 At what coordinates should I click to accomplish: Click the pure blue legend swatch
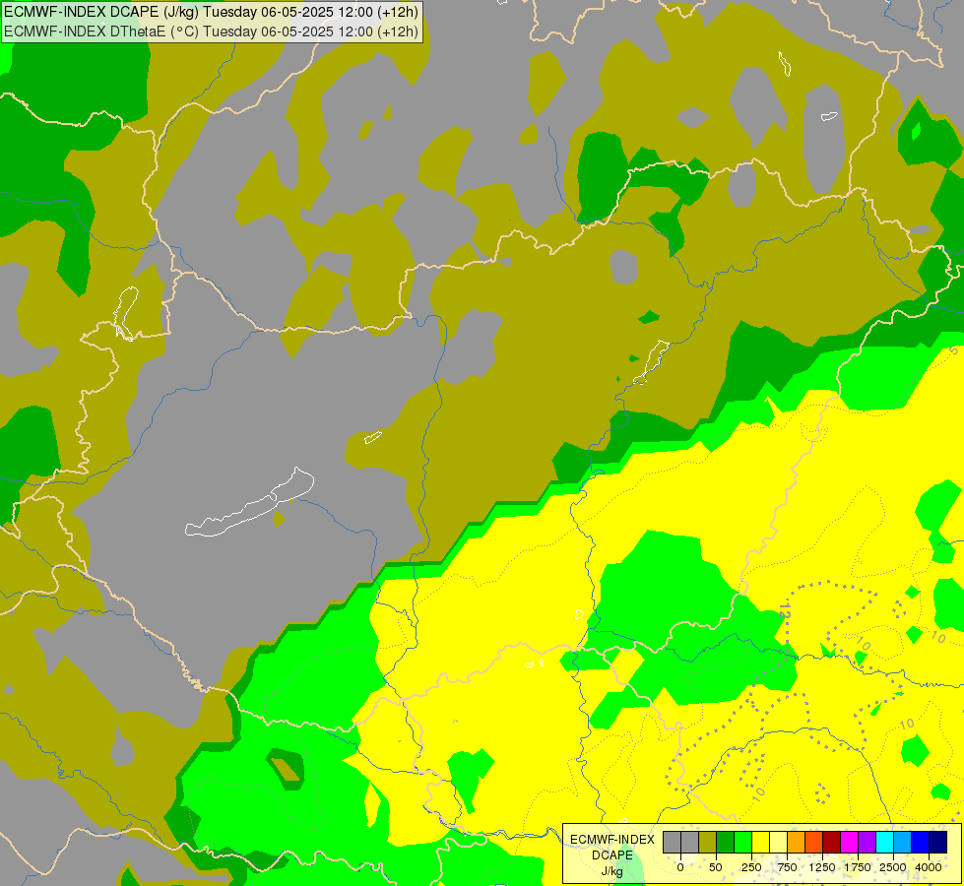click(x=921, y=843)
